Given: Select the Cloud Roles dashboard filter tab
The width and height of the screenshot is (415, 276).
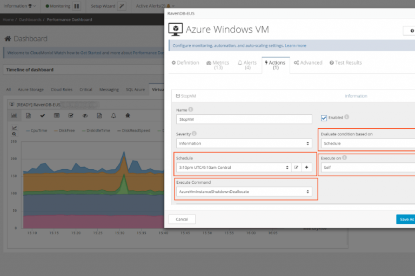Looking at the screenshot, I should [x=62, y=89].
